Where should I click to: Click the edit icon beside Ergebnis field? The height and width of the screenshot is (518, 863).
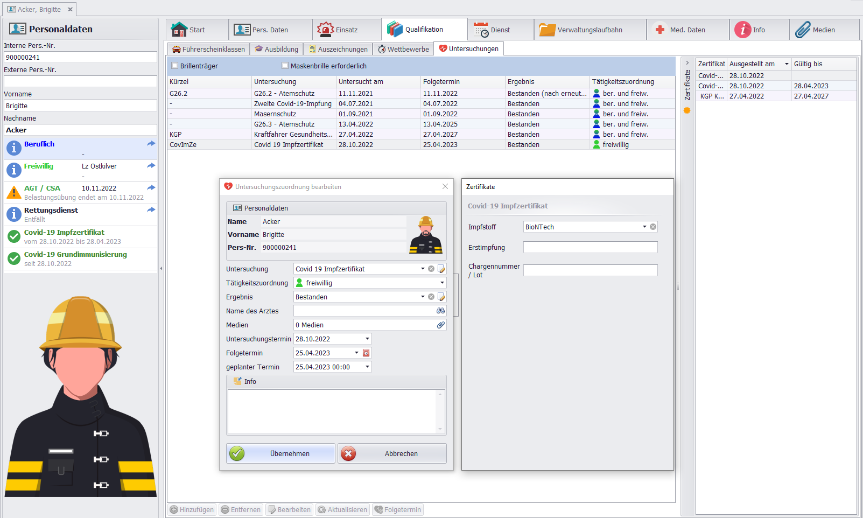click(441, 297)
